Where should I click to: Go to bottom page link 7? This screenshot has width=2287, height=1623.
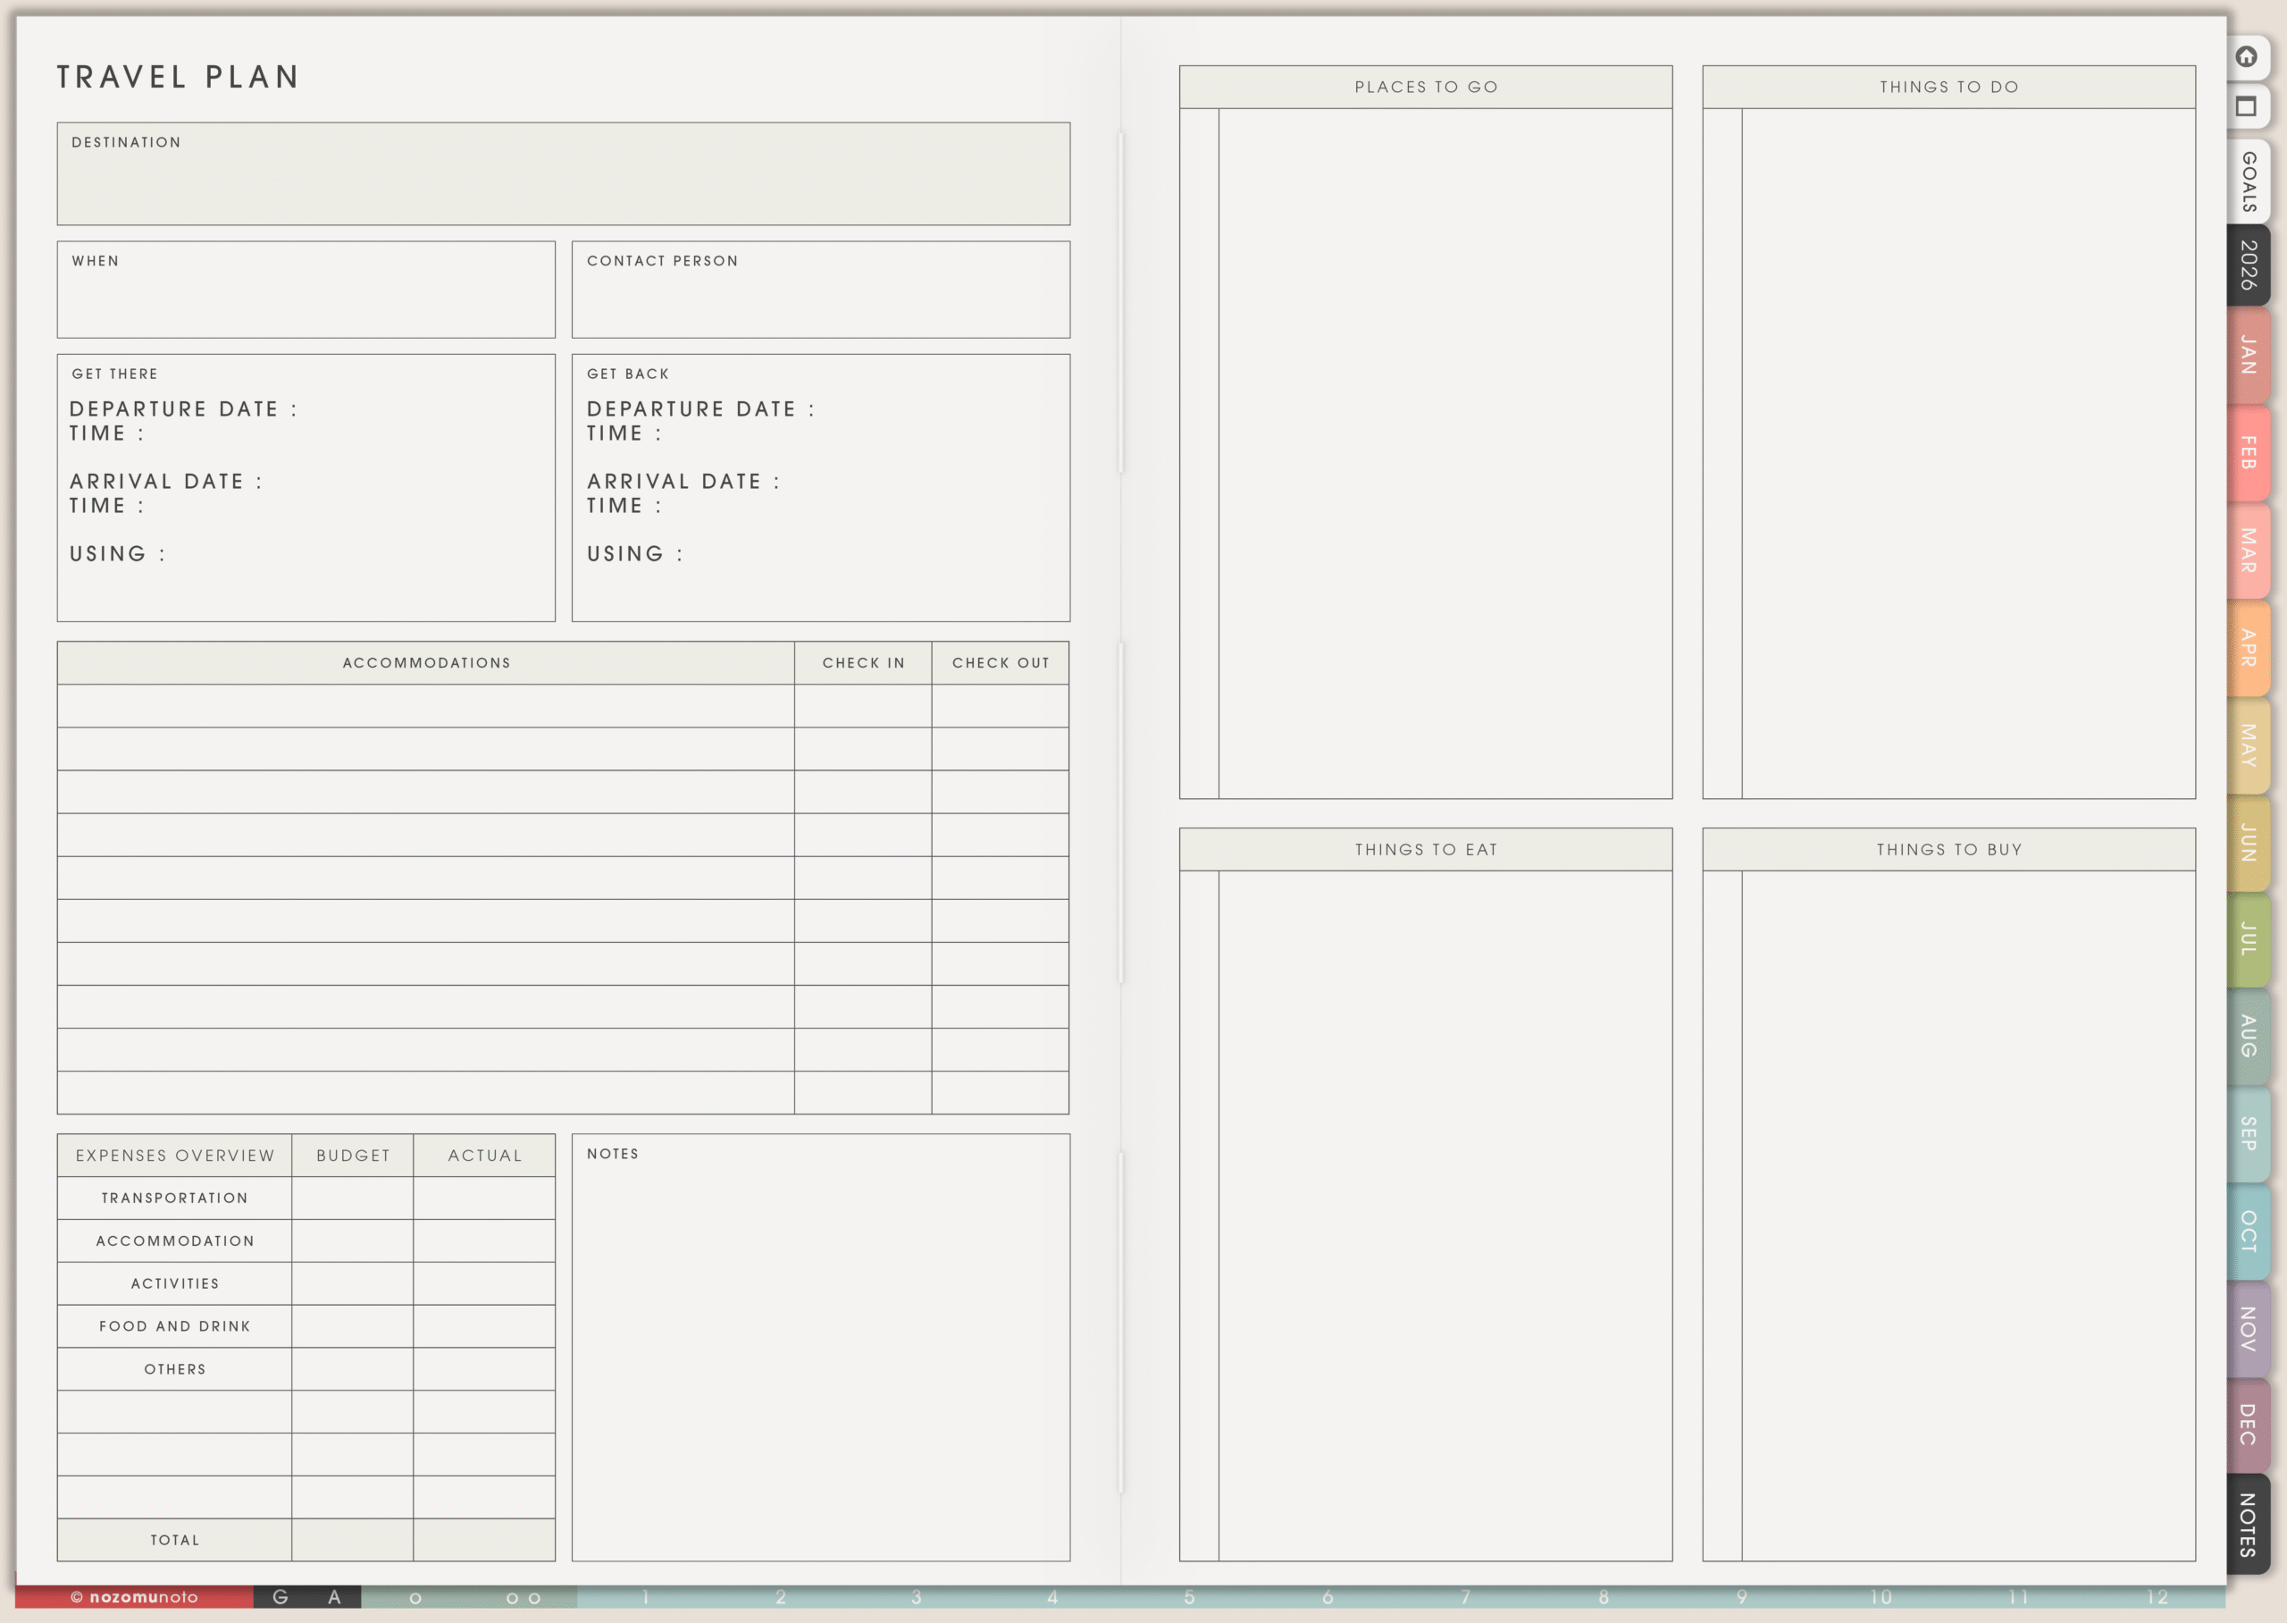point(1466,1597)
